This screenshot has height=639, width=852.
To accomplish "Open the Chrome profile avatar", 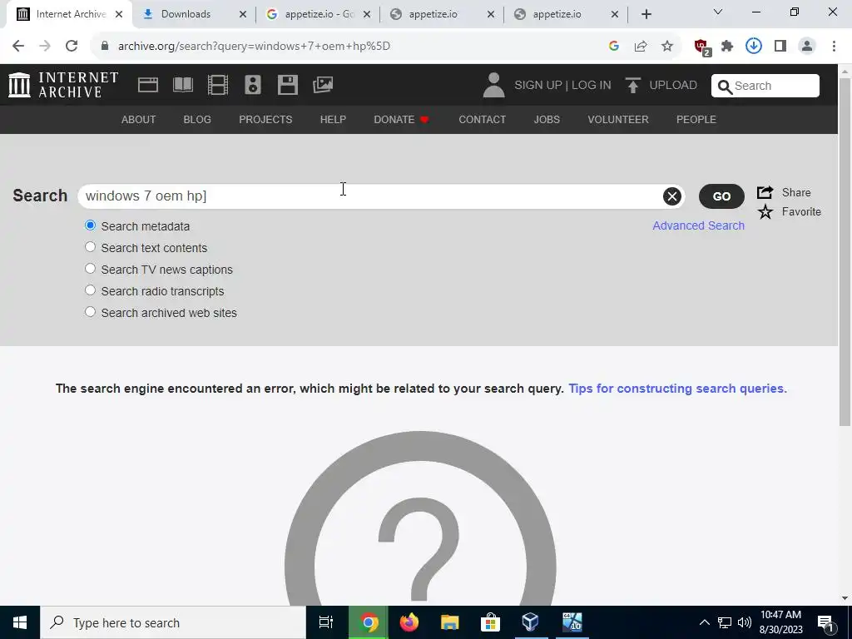I will tap(807, 47).
